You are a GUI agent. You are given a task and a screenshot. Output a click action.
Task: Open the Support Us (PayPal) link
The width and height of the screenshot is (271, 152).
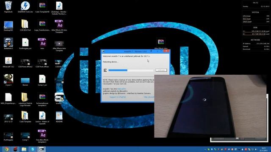tap(118, 97)
